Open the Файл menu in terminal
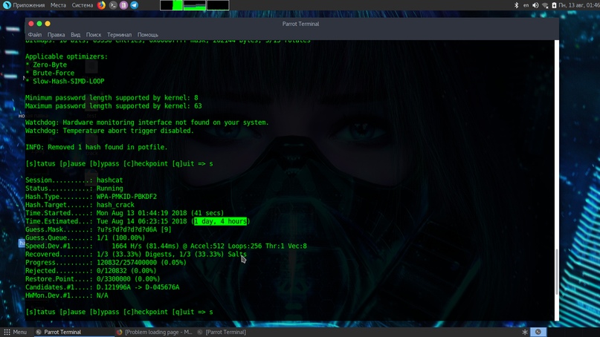The image size is (600, 337). pyautogui.click(x=35, y=35)
